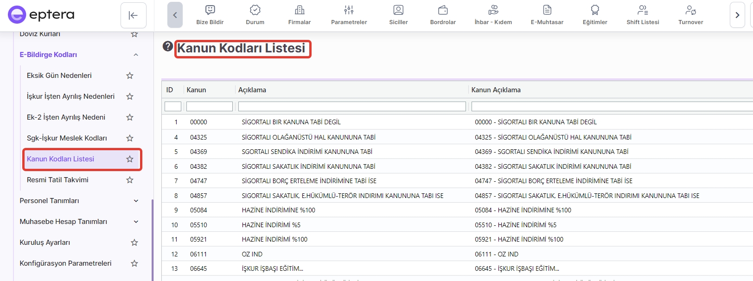The height and width of the screenshot is (281, 753).
Task: Toggle favorite star for Kanun Kodları Listesi
Action: pos(130,159)
